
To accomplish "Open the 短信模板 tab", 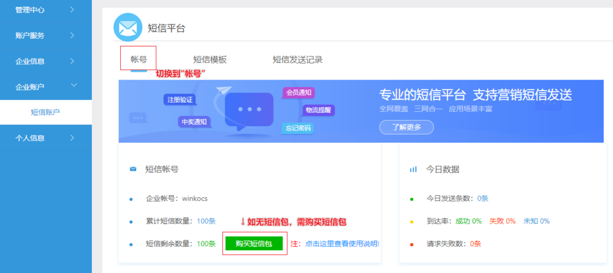I will click(210, 59).
